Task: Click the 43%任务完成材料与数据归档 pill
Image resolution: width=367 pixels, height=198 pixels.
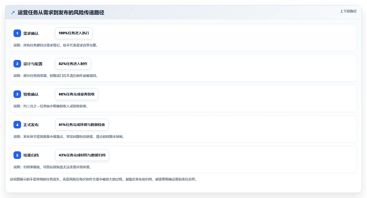Action: pos(82,155)
